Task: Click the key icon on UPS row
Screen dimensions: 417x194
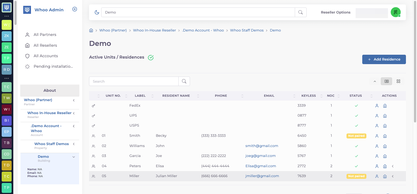Action: (93, 116)
